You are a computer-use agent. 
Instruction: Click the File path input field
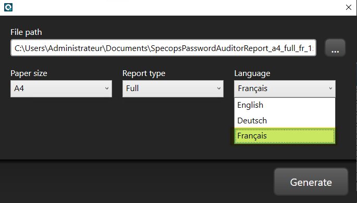pyautogui.click(x=163, y=48)
